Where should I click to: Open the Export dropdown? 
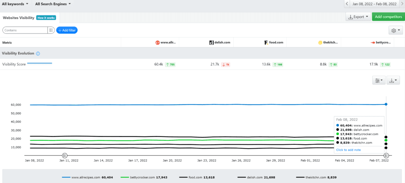point(358,17)
